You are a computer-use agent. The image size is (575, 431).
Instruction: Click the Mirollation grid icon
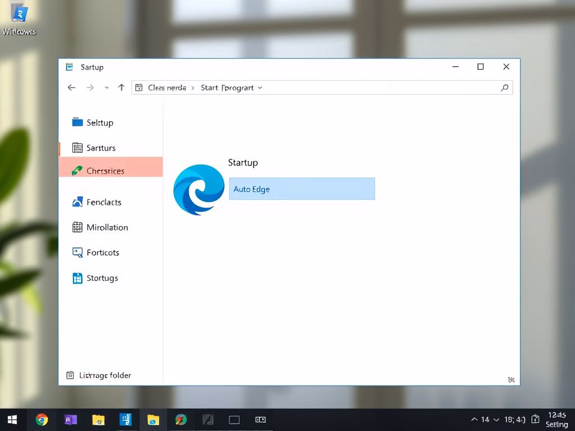pyautogui.click(x=77, y=227)
